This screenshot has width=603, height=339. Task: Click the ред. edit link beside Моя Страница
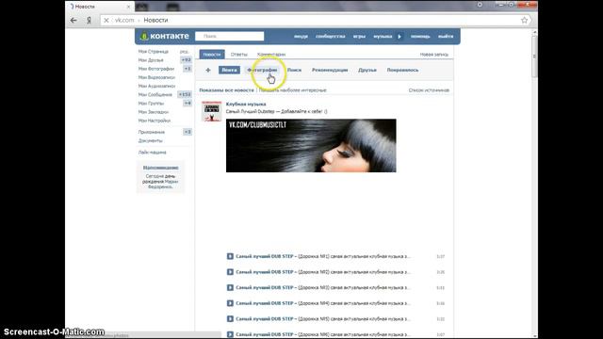tap(185, 52)
